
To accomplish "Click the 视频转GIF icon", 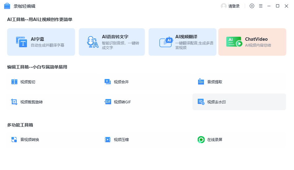I will 108,102.
